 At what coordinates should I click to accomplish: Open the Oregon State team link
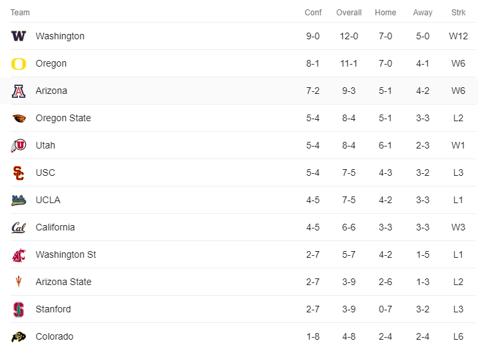click(x=63, y=118)
